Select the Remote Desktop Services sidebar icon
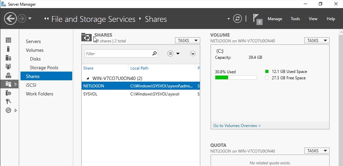This screenshot has height=166, width=343. click(8, 110)
